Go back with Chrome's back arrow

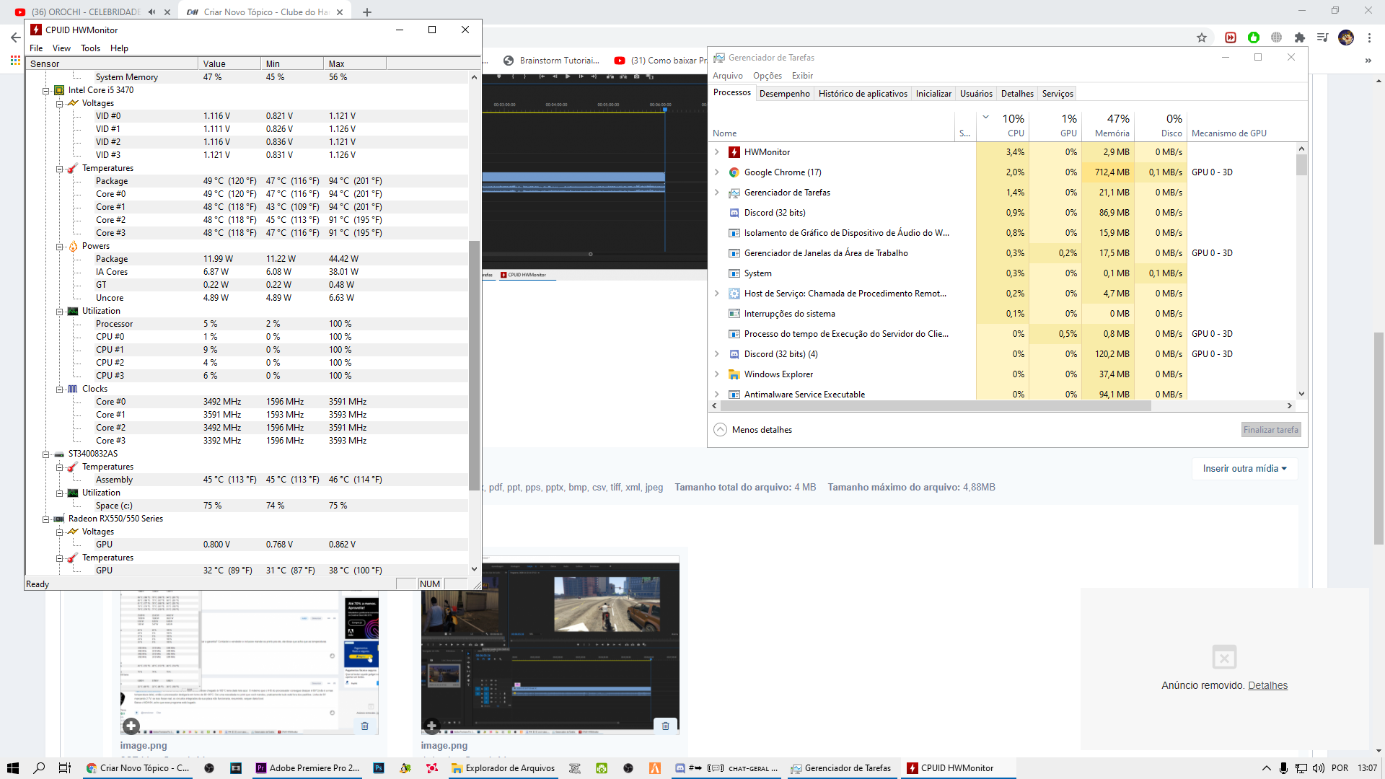tap(15, 38)
